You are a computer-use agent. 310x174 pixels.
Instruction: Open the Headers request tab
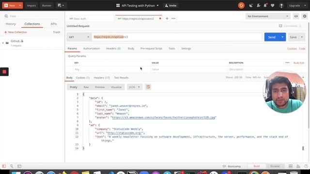tap(113, 48)
